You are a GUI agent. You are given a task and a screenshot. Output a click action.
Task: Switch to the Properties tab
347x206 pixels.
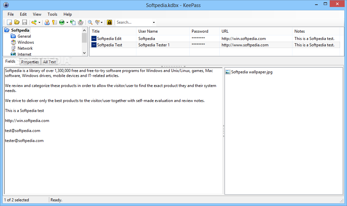[30, 62]
